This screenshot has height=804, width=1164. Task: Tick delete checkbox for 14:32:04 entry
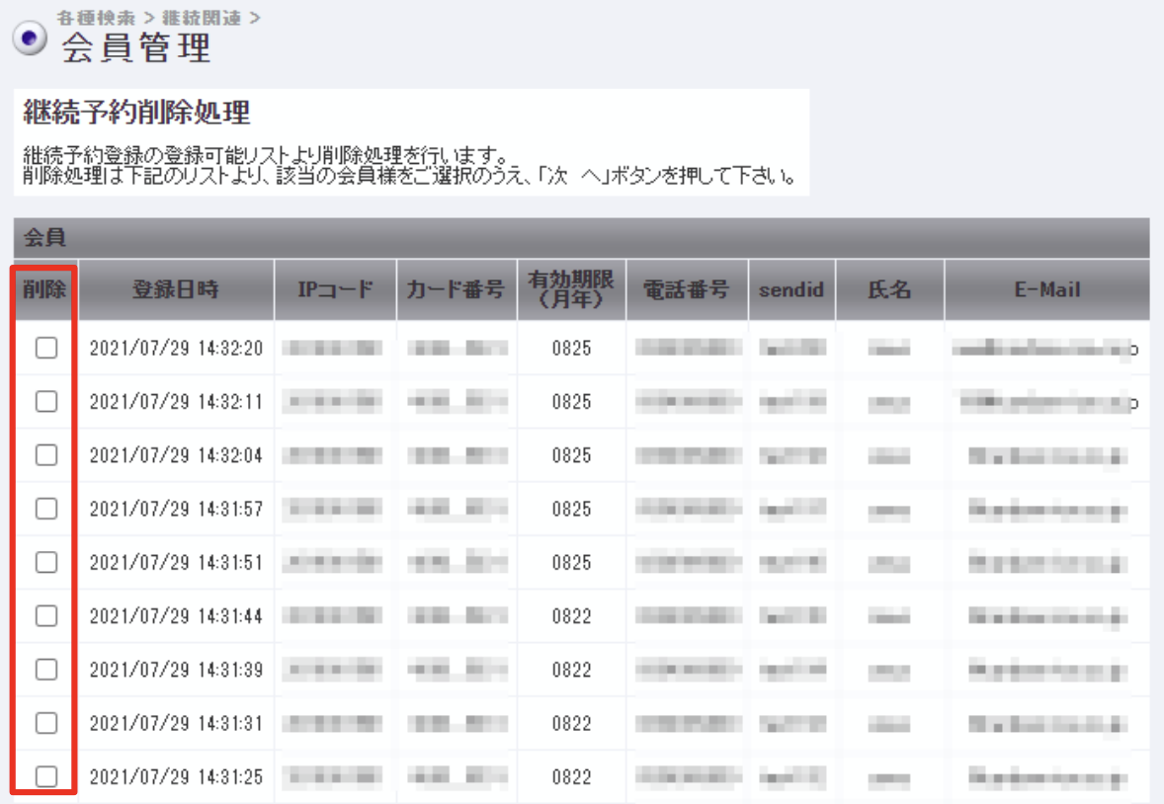pos(46,454)
